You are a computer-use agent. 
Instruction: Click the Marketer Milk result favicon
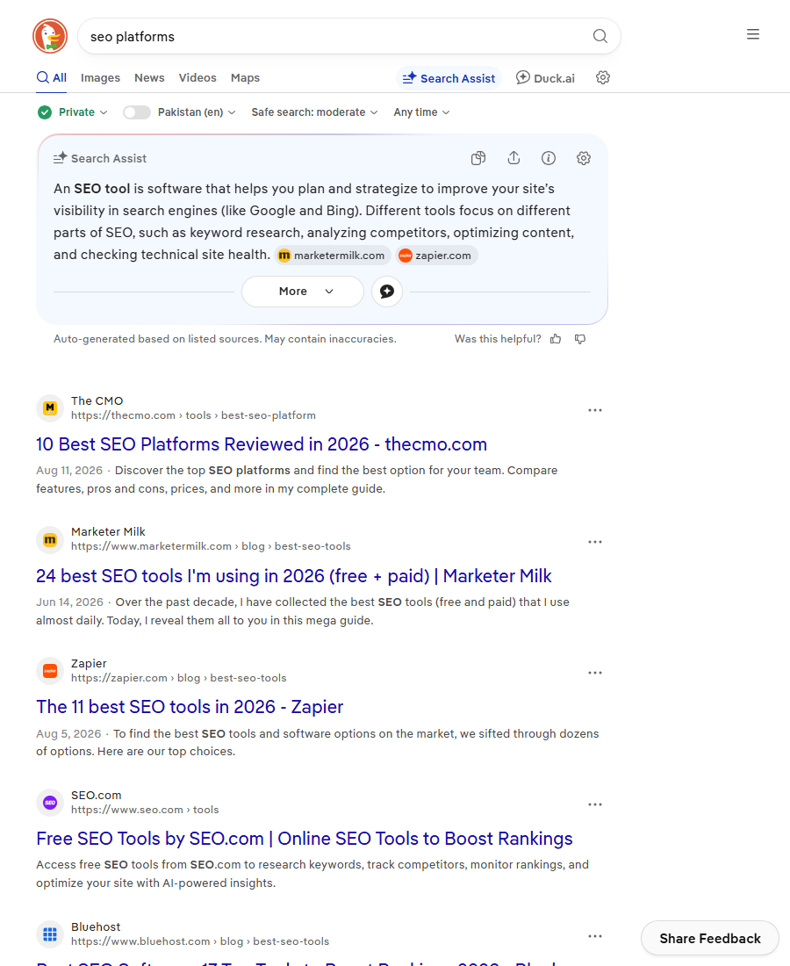coord(50,540)
